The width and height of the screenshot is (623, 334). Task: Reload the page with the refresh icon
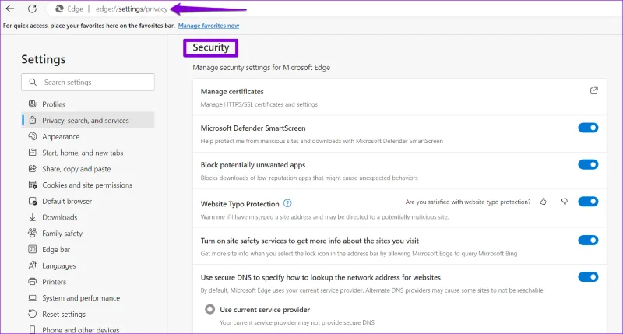point(32,9)
